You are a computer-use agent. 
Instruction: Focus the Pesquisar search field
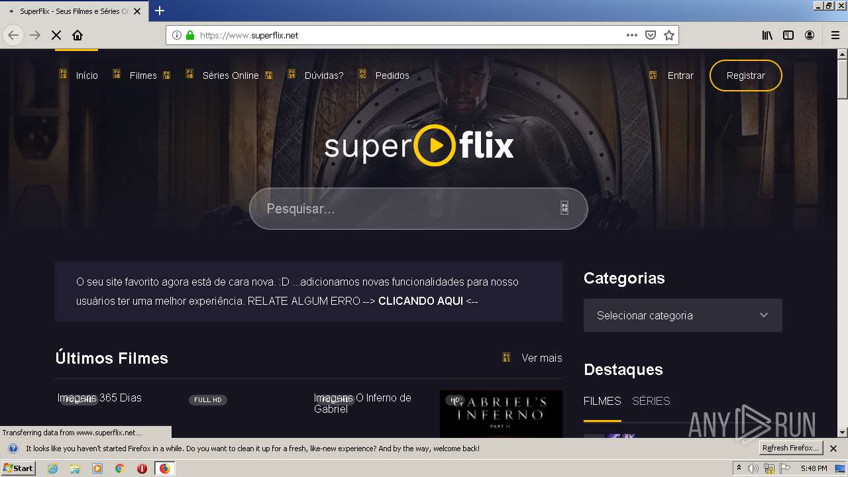point(419,209)
